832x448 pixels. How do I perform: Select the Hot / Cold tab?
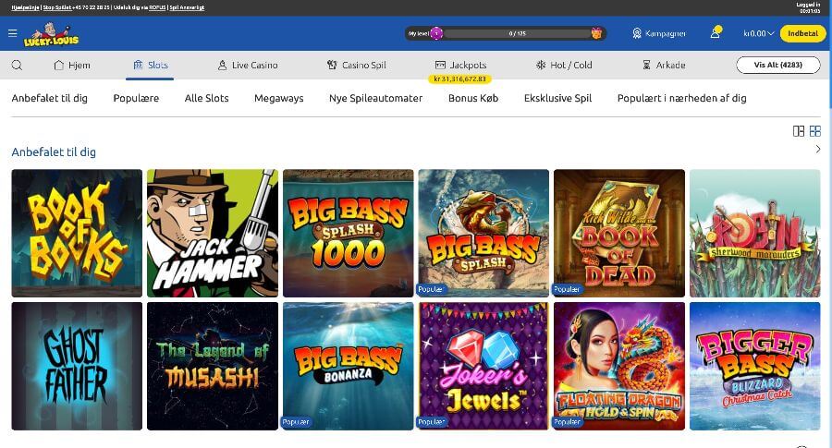tap(564, 66)
